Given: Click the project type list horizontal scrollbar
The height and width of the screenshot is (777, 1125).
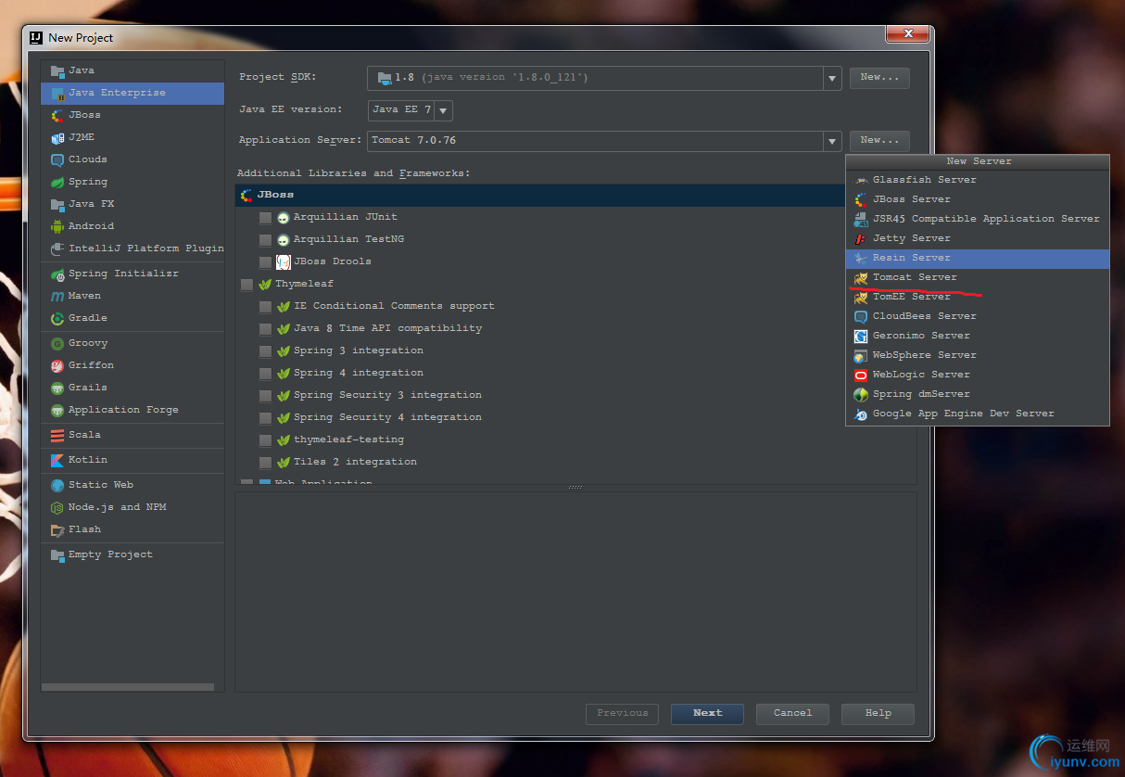Looking at the screenshot, I should (x=128, y=687).
